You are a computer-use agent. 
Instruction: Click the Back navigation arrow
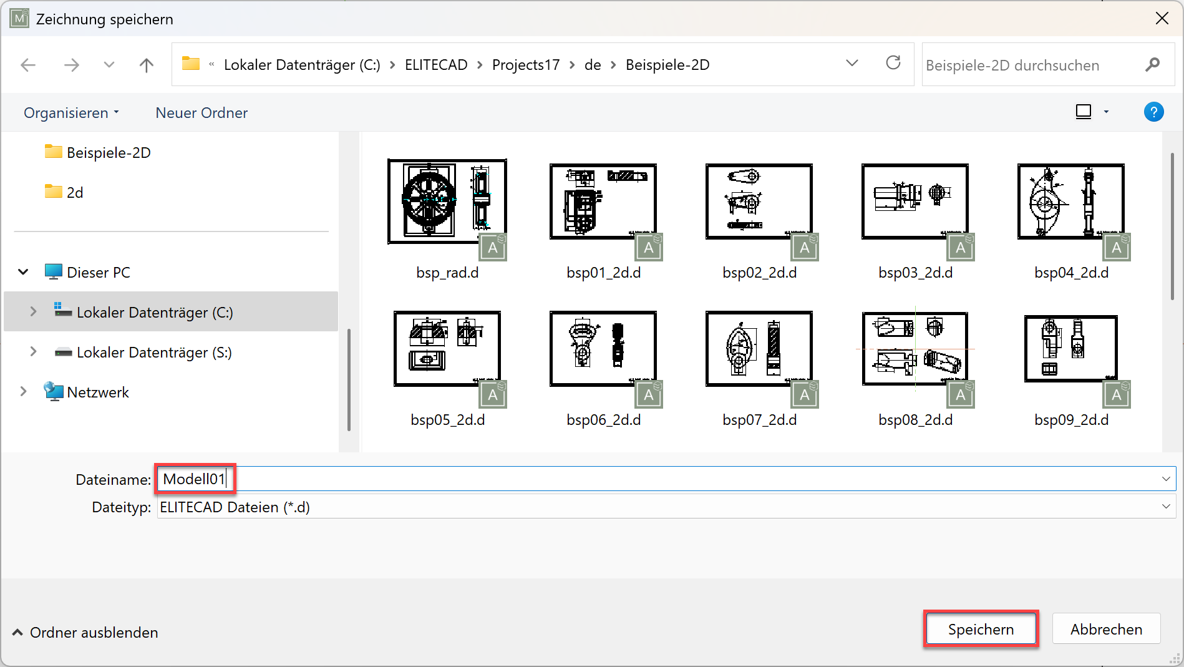tap(28, 65)
